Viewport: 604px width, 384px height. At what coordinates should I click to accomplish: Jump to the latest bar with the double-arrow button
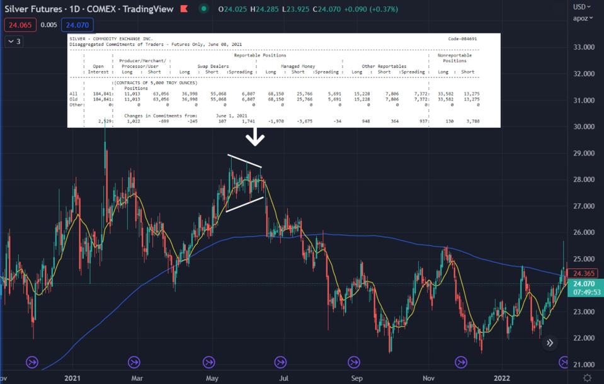click(x=550, y=343)
